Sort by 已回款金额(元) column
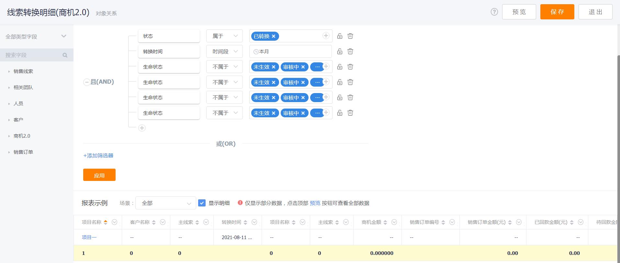The height and width of the screenshot is (263, 620). [572, 222]
